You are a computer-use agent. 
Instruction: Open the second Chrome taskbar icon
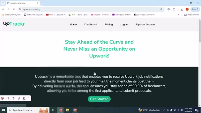tap(75, 110)
